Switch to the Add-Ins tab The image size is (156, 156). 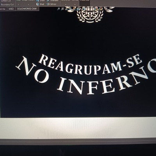tap(3, 9)
